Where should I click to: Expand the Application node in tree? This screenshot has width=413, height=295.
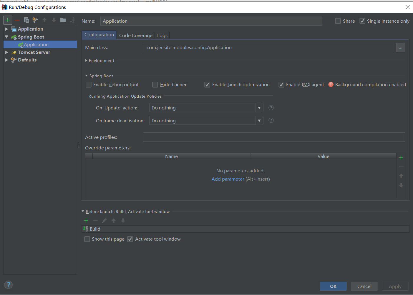(6, 29)
